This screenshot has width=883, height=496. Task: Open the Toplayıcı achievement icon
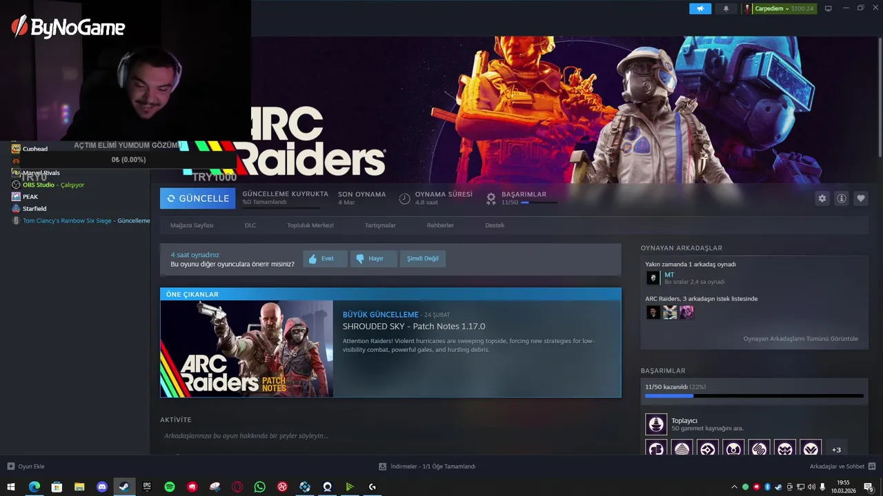(656, 424)
